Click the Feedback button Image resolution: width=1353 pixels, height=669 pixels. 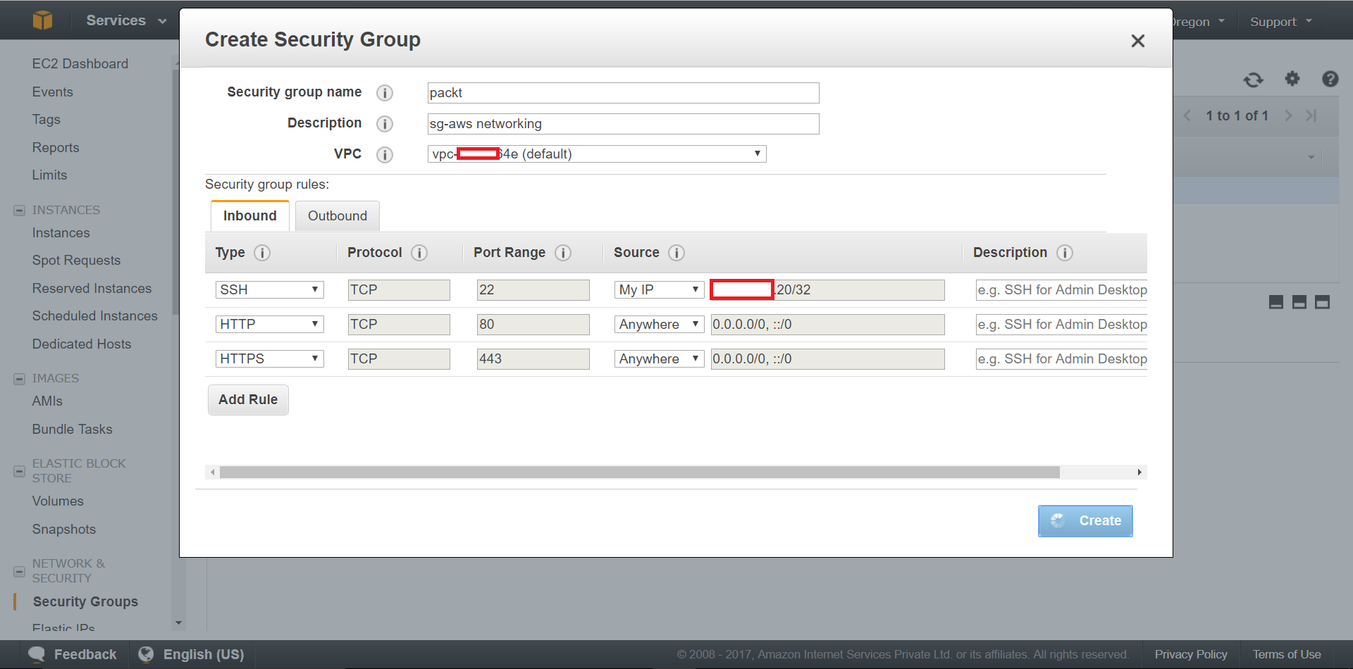pos(73,654)
